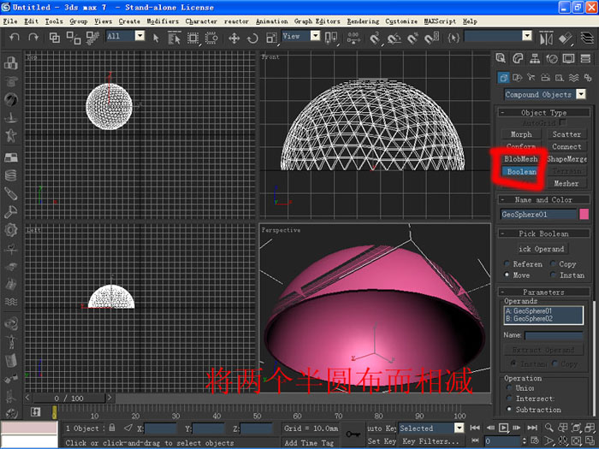Open the named selection sets dropdown
The image size is (599, 449).
pyautogui.click(x=527, y=36)
